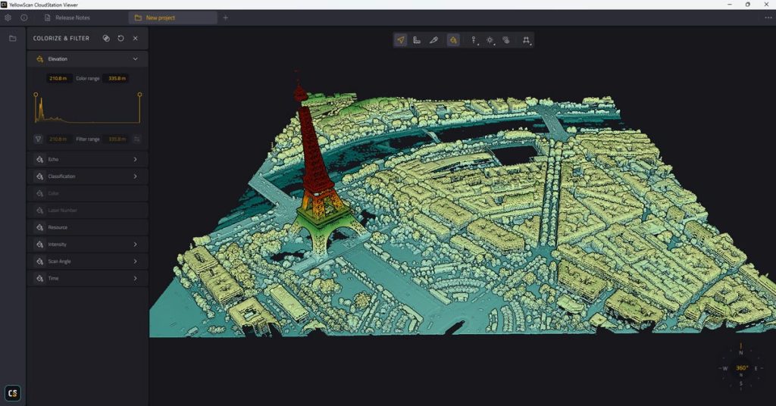Click the Classification colorize icon
This screenshot has width=776, height=406.
(x=39, y=176)
